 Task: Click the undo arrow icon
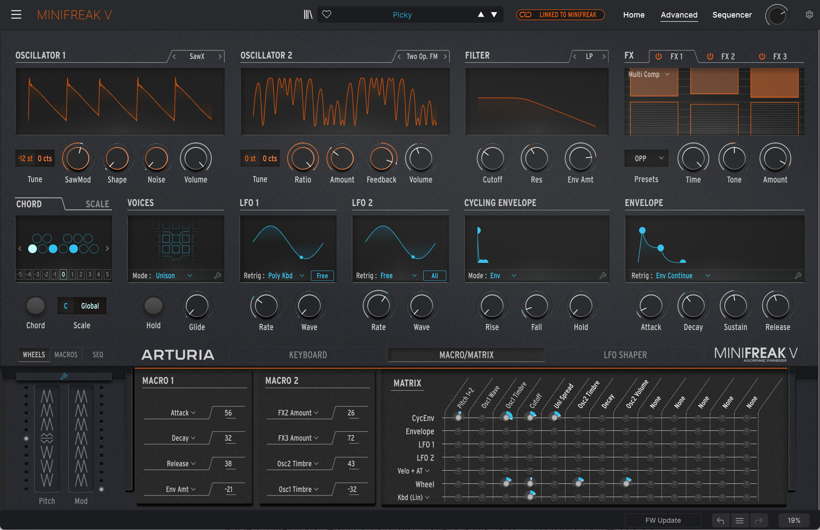click(x=720, y=520)
